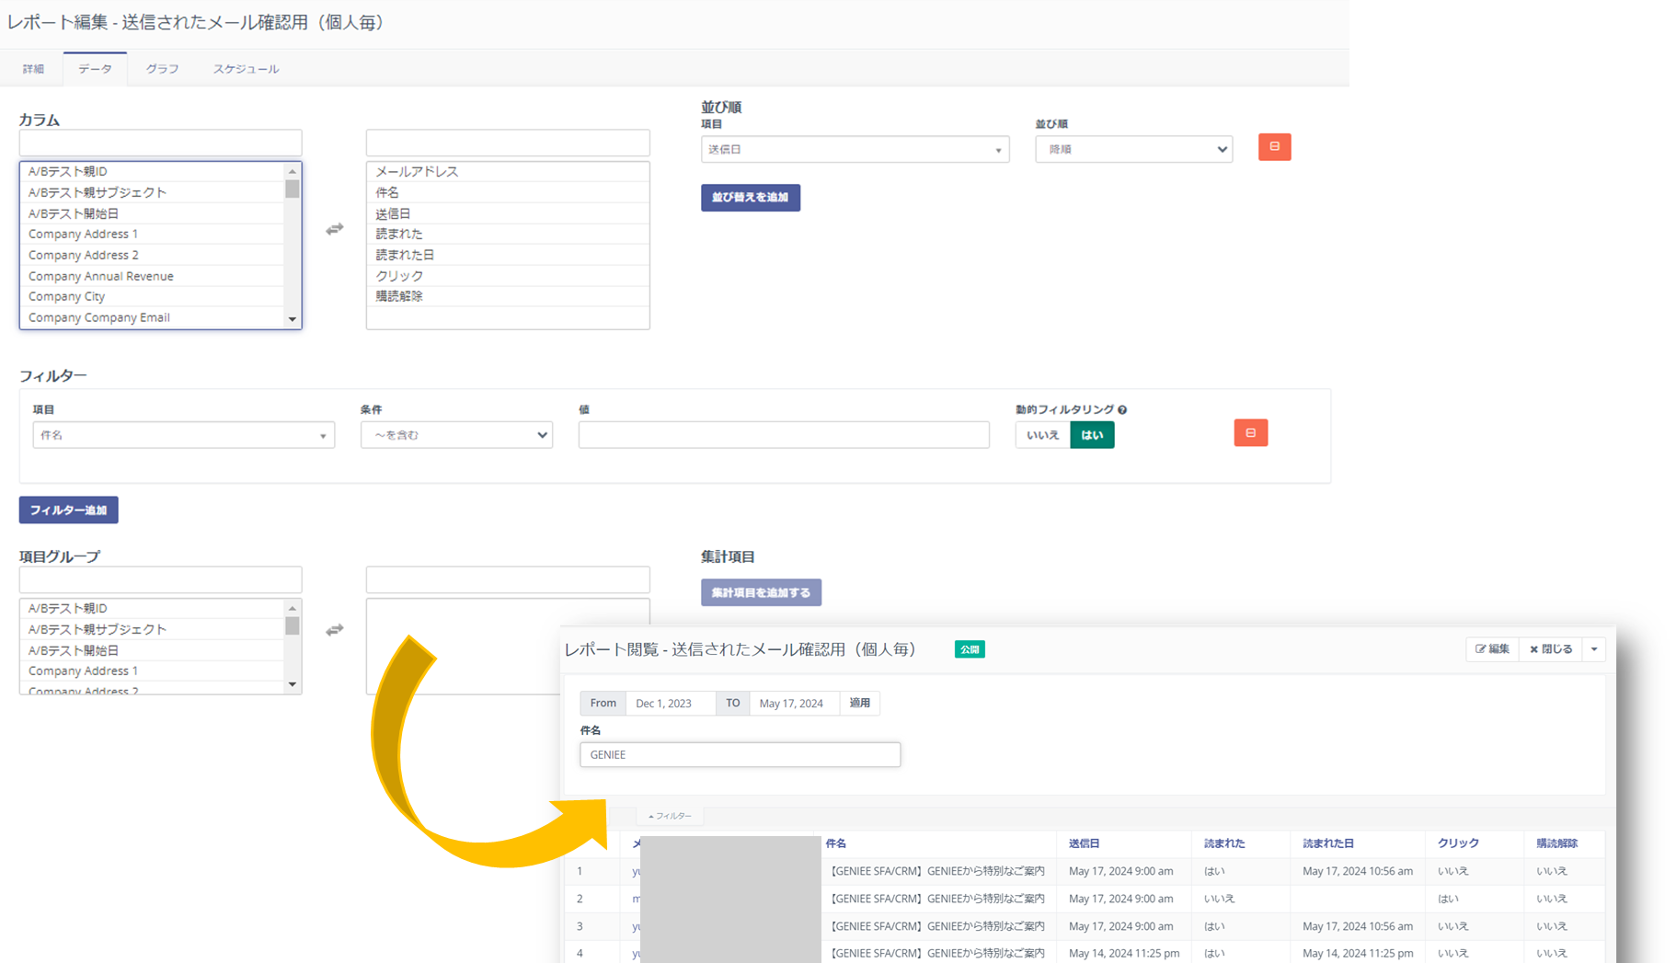This screenshot has width=1676, height=963.
Task: Set dynamic filtering to はい
Action: pyautogui.click(x=1092, y=435)
